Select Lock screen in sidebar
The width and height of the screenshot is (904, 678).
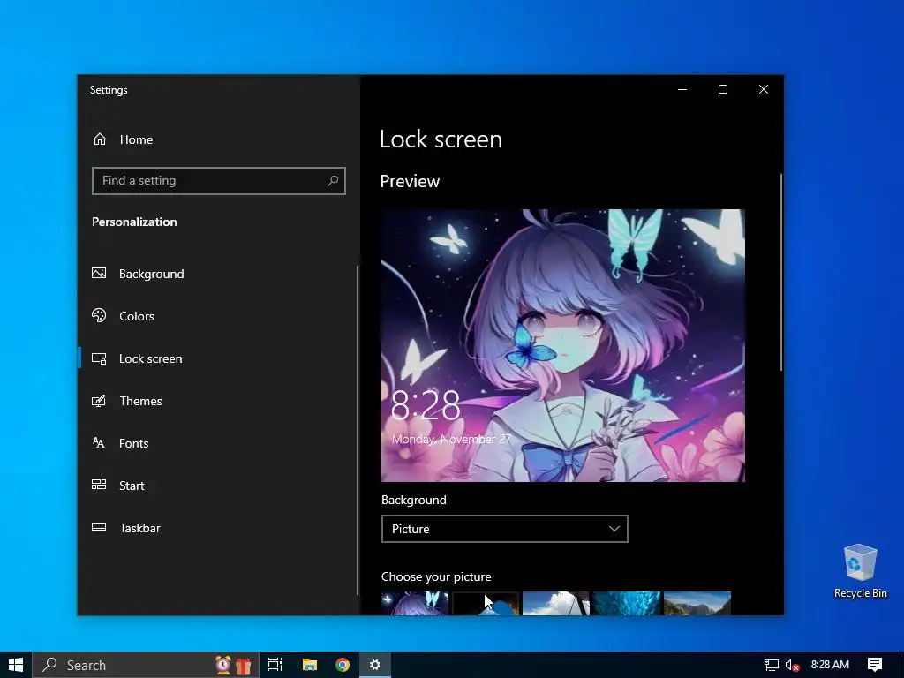point(150,358)
